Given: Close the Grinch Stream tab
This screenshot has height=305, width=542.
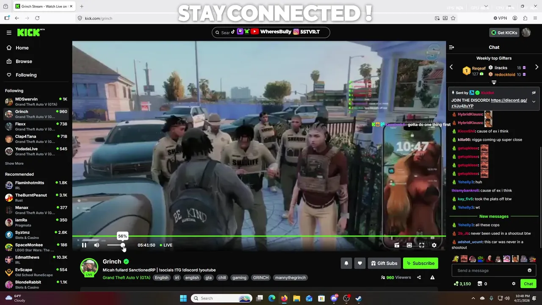Looking at the screenshot, I should tap(71, 6).
